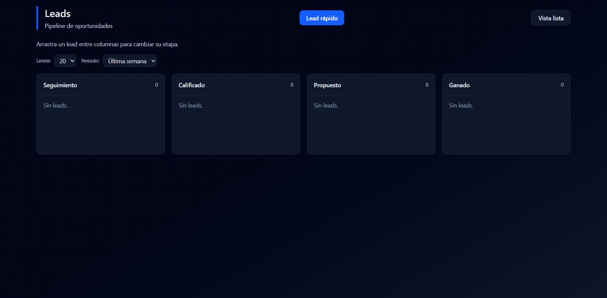Switch to Vista lista view
Screen dimensions: 607x298
(550, 18)
